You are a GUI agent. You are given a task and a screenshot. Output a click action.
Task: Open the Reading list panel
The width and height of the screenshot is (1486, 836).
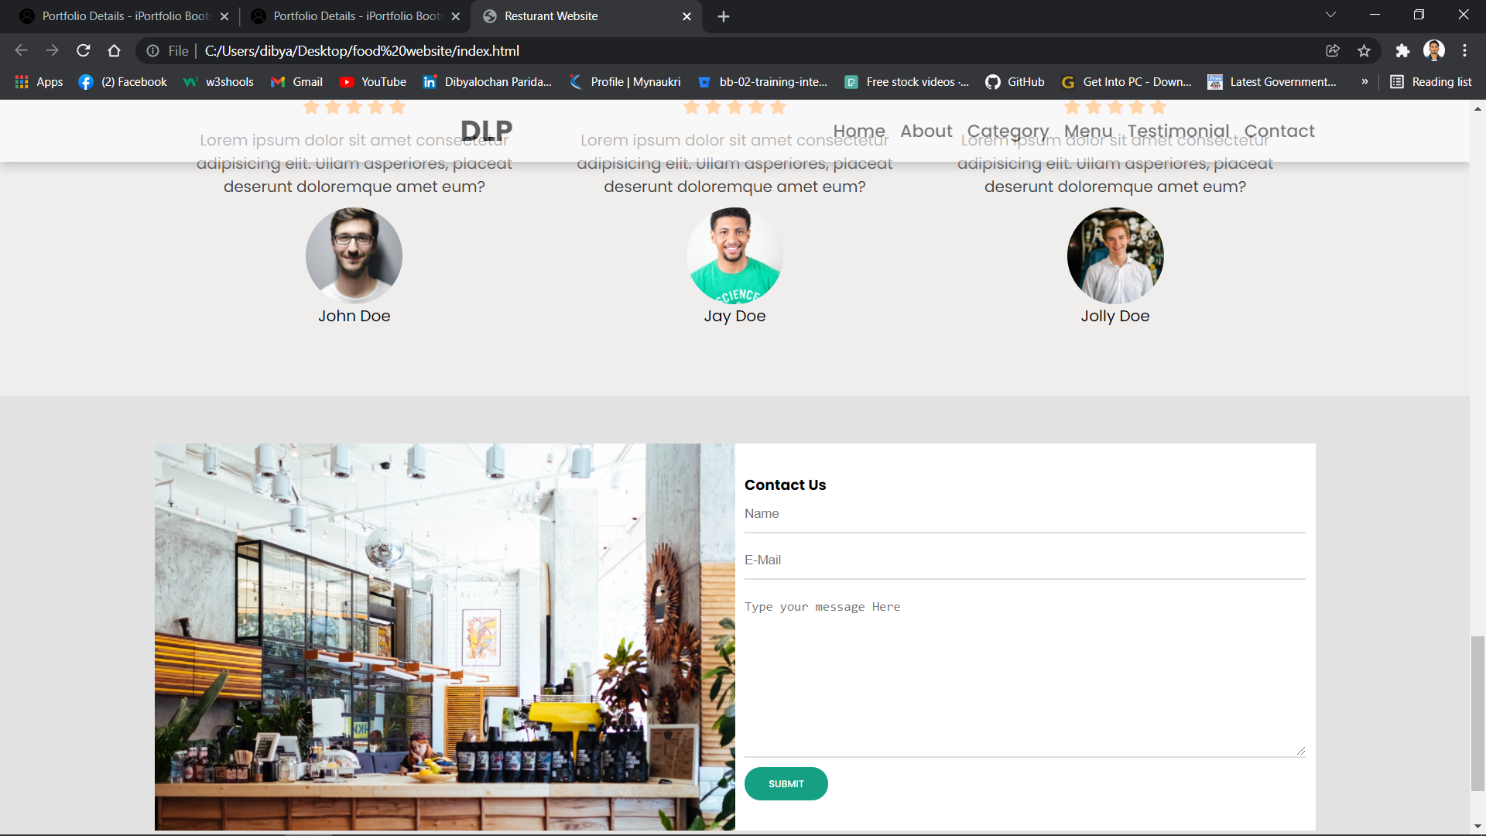tap(1431, 82)
